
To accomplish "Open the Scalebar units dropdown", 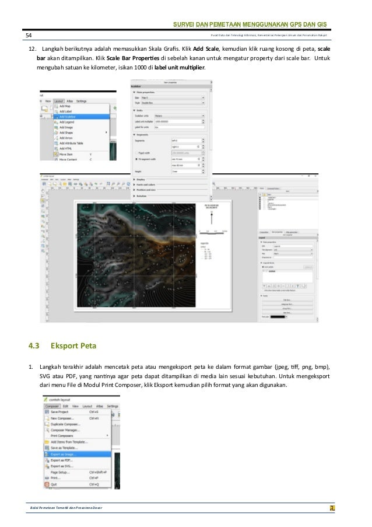I will pyautogui.click(x=179, y=116).
